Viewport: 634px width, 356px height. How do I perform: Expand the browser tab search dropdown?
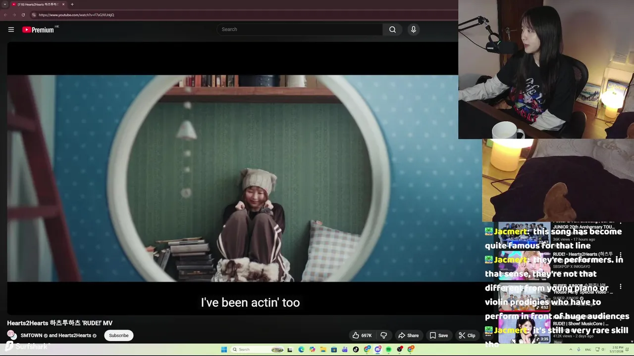point(5,4)
